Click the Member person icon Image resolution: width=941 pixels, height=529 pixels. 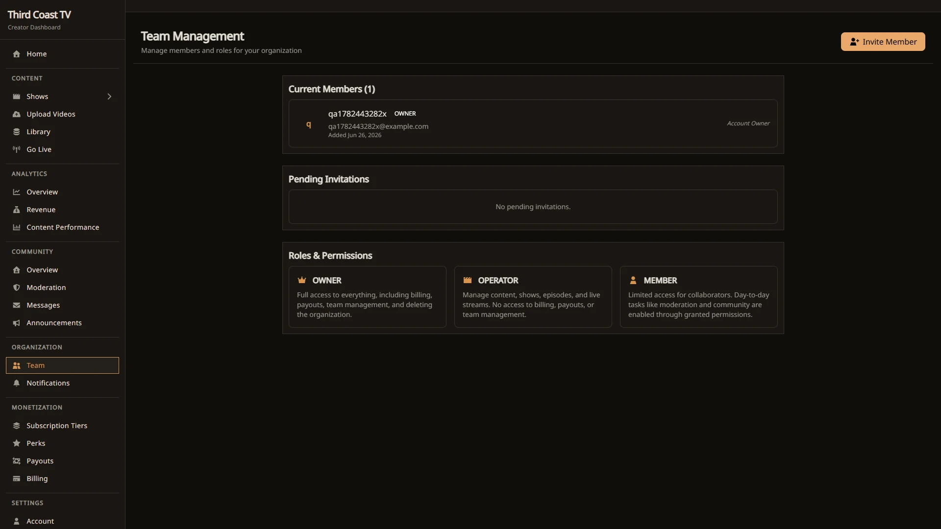[633, 280]
